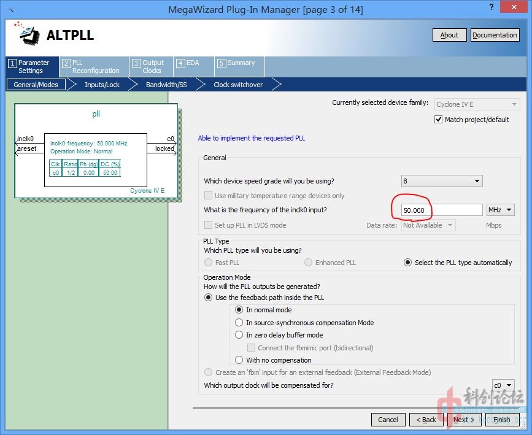Open the device speed grade dropdown
Screen dimensions: 532x435
pos(442,181)
